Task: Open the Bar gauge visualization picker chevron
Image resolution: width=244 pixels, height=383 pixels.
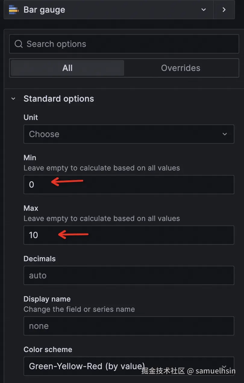Action: tap(204, 10)
